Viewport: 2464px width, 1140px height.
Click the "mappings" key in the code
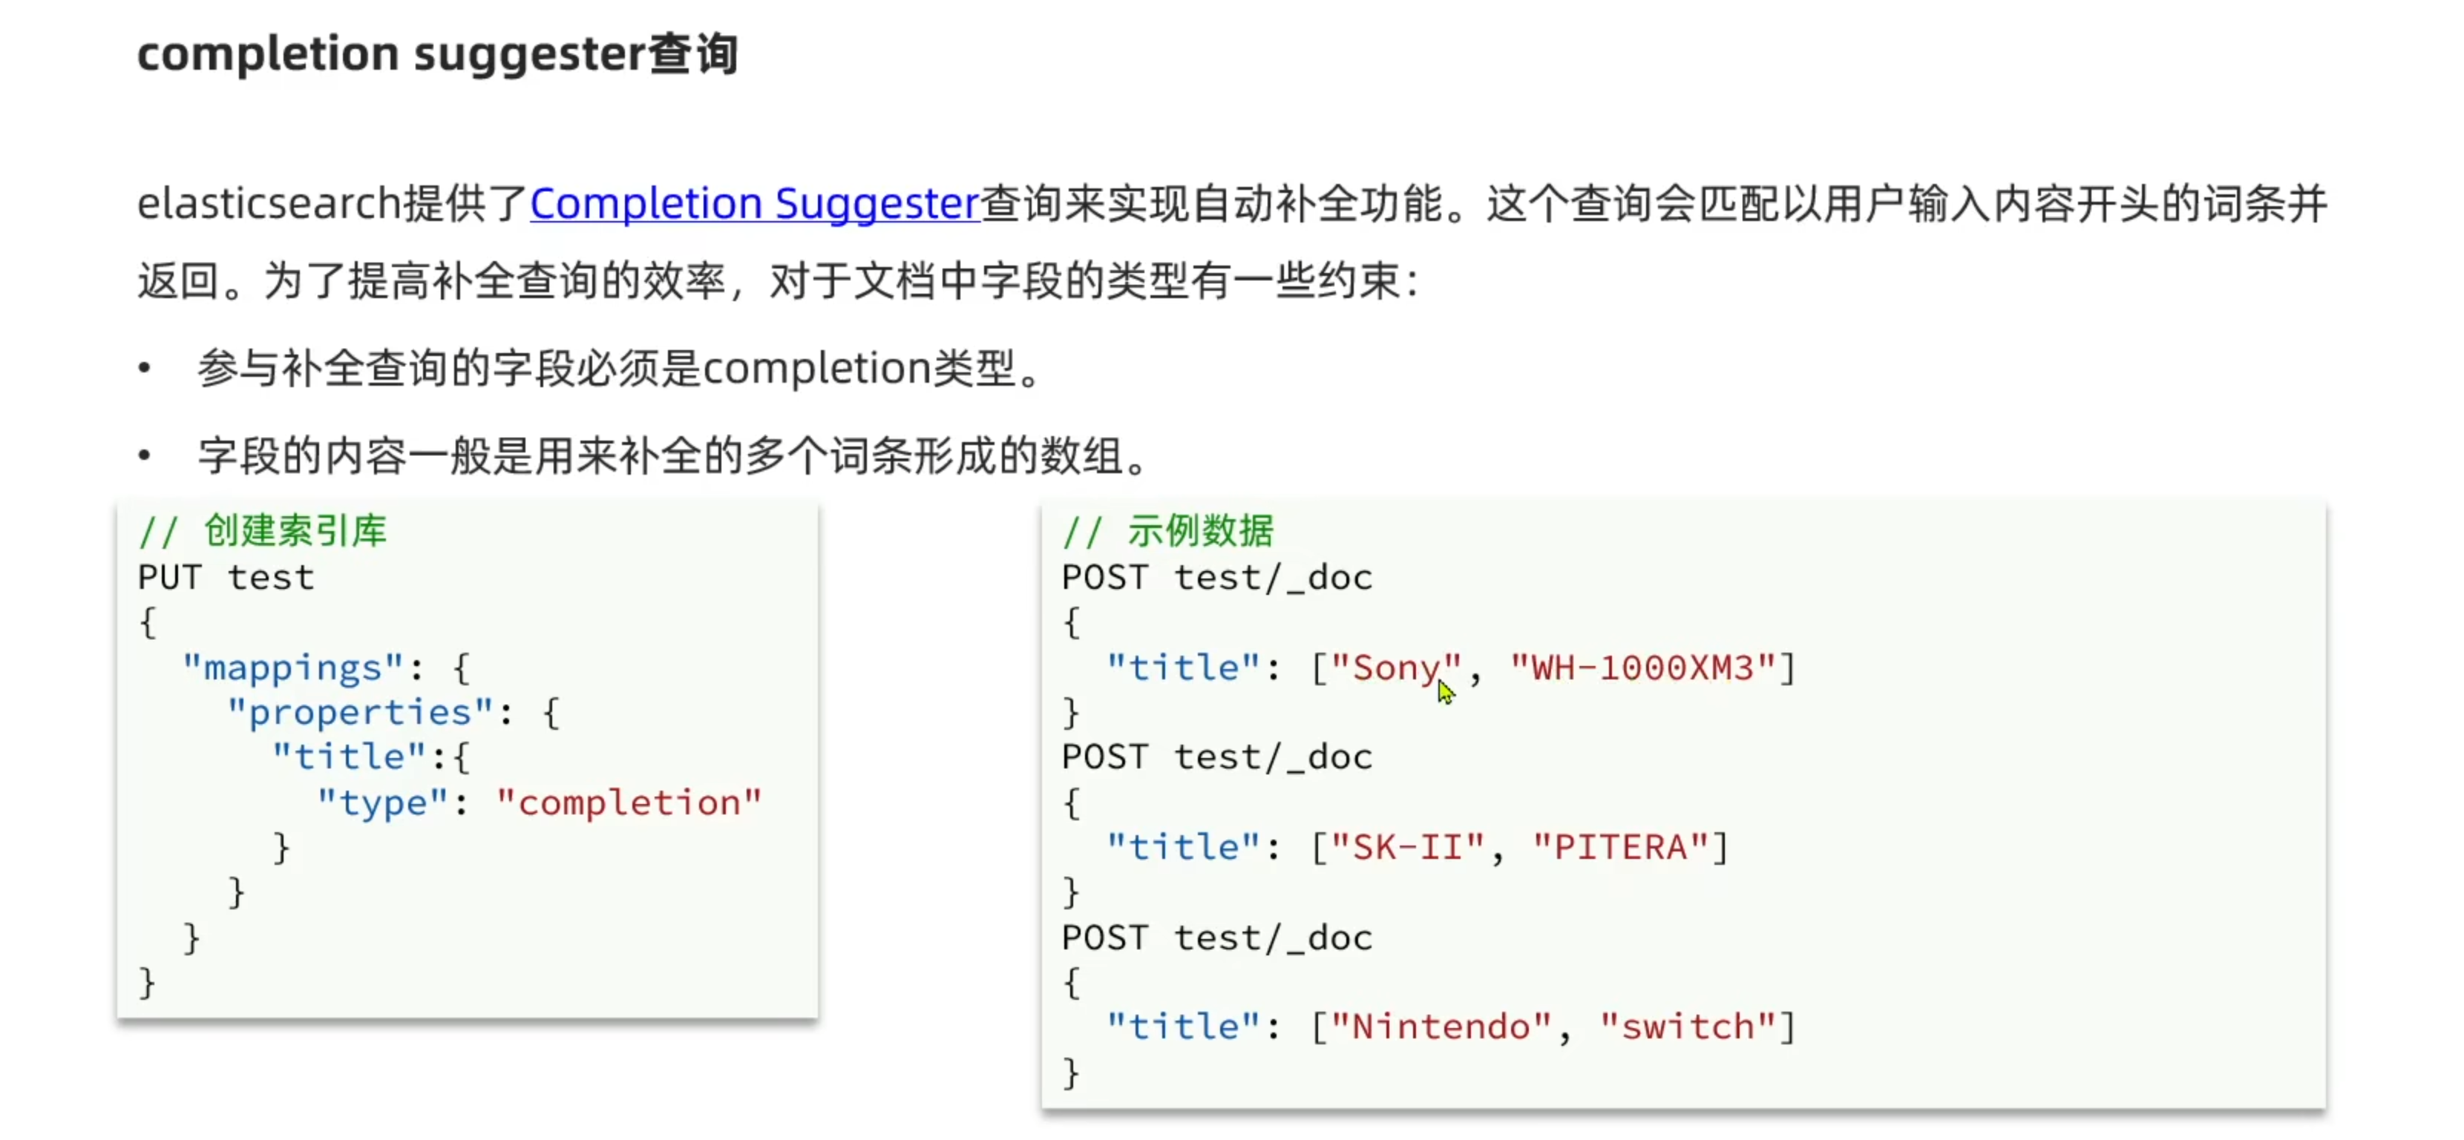[292, 668]
